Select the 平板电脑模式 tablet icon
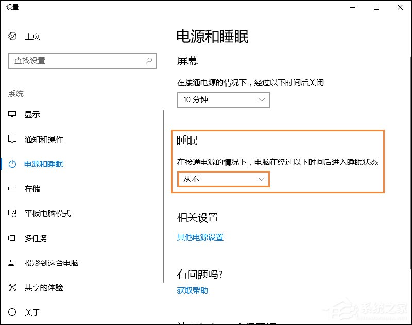Viewport: 412px width, 325px height. pyautogui.click(x=11, y=213)
